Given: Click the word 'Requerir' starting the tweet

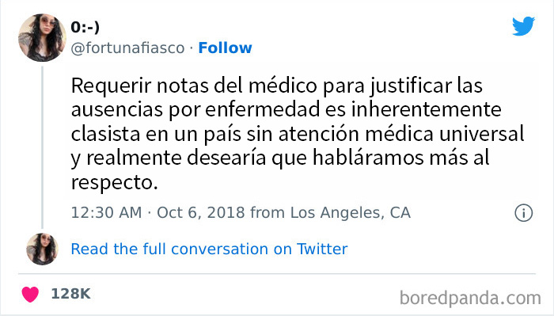Looking at the screenshot, I should [112, 86].
